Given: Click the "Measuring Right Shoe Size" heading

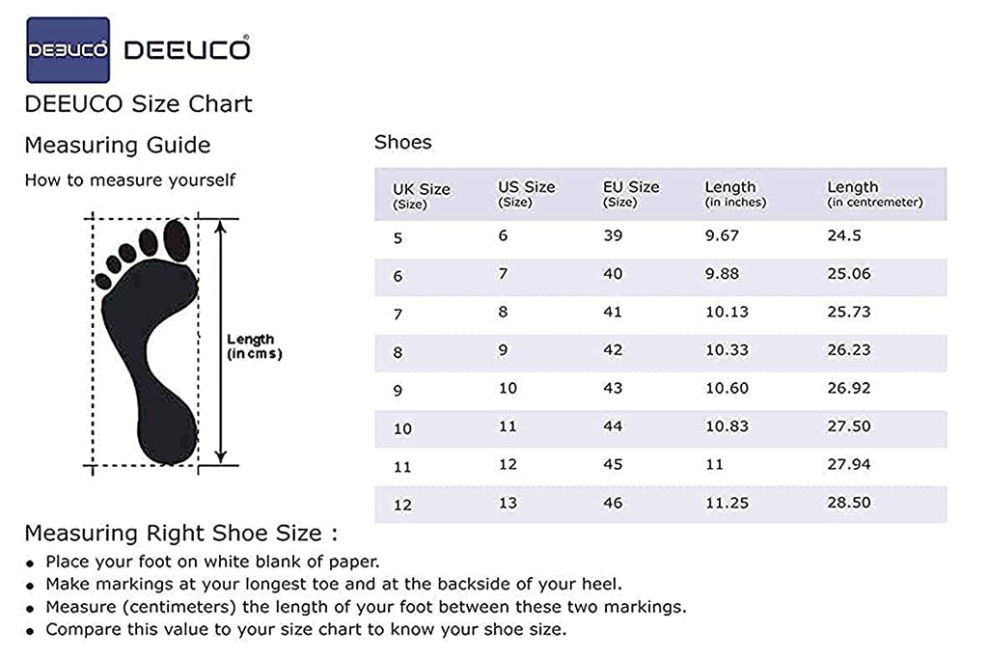Looking at the screenshot, I should coord(180,534).
